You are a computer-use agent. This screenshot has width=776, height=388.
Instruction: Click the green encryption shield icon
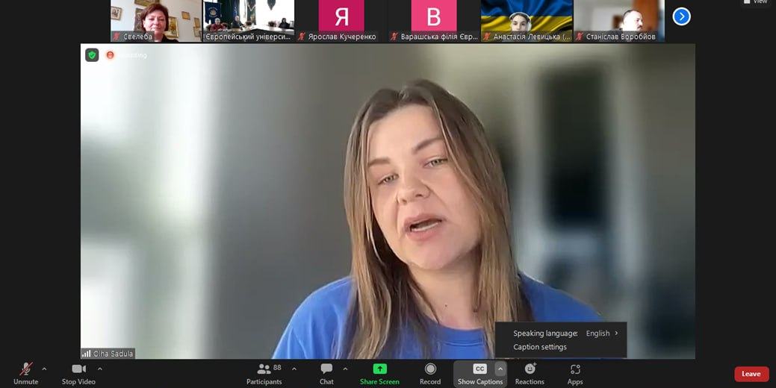tap(92, 55)
